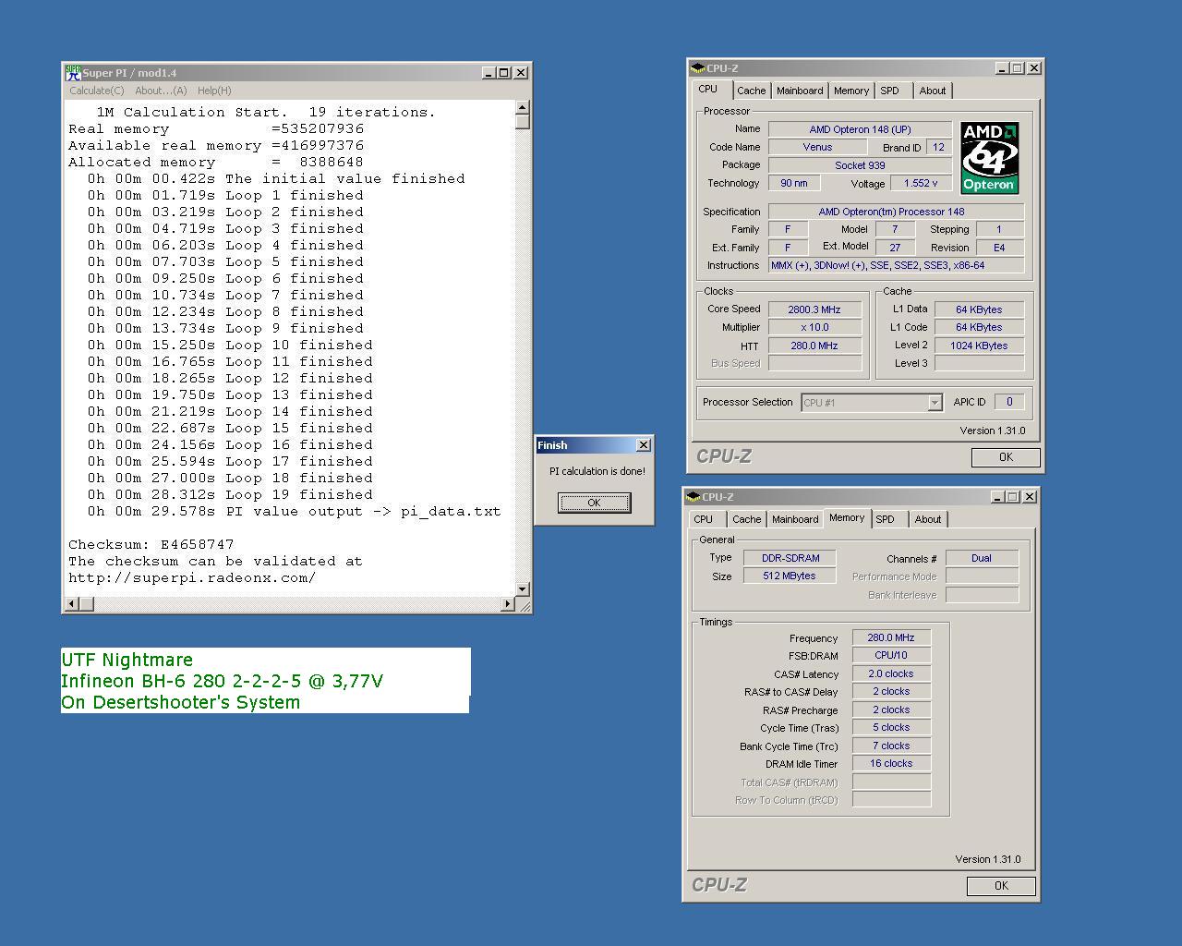Image resolution: width=1182 pixels, height=946 pixels.
Task: Close the Finish dialog with its X button
Action: (644, 445)
